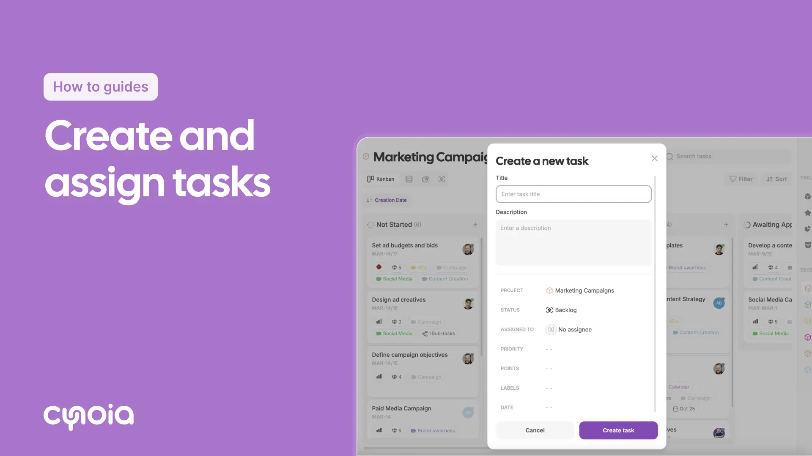Click the middle column's vertical scrollbar
Screen dimensions: 812x456
732,323
